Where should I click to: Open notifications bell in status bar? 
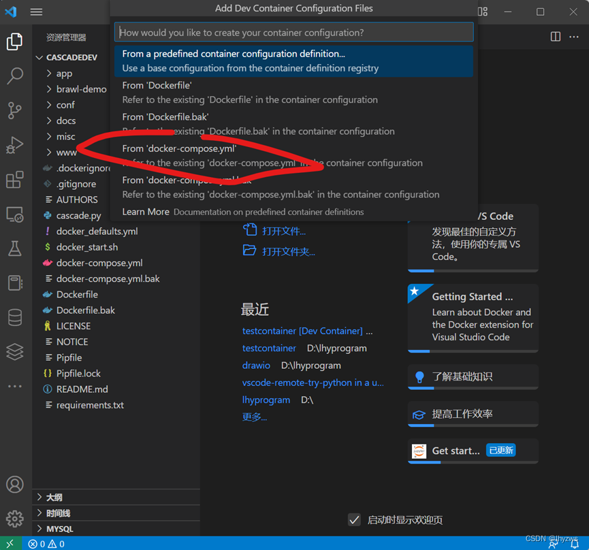(x=574, y=544)
